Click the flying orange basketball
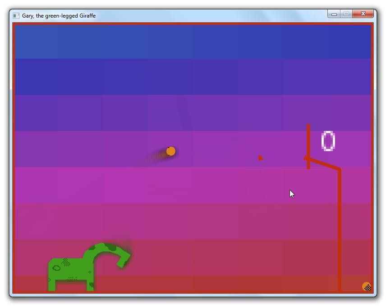This screenshot has width=386, height=306. [x=170, y=151]
